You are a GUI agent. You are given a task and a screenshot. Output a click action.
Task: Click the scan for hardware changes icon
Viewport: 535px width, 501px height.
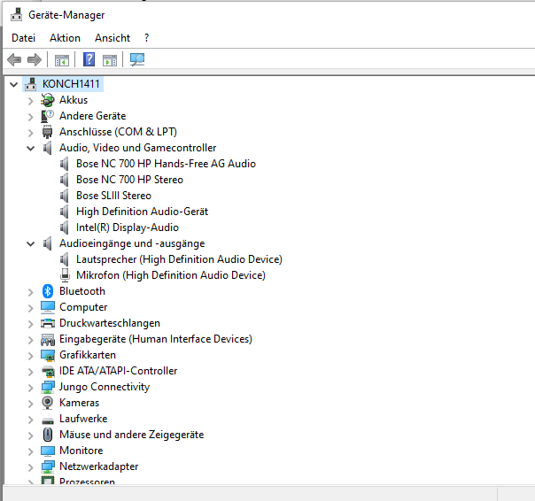pyautogui.click(x=137, y=59)
